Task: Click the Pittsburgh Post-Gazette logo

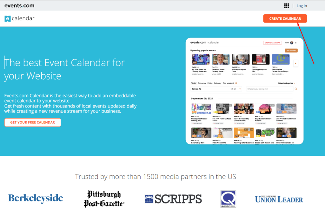Action: point(104,199)
